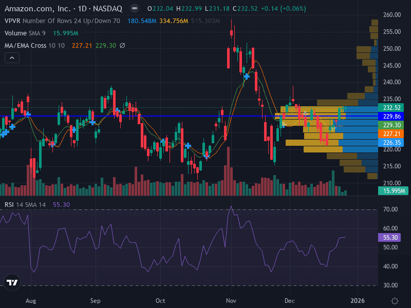
Task: Click the 260.00 price scale label
Action: tap(392, 15)
